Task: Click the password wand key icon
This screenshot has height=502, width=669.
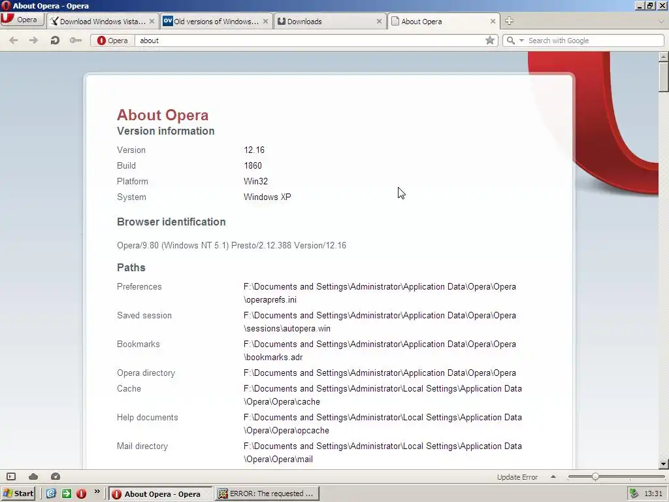Action: (76, 41)
